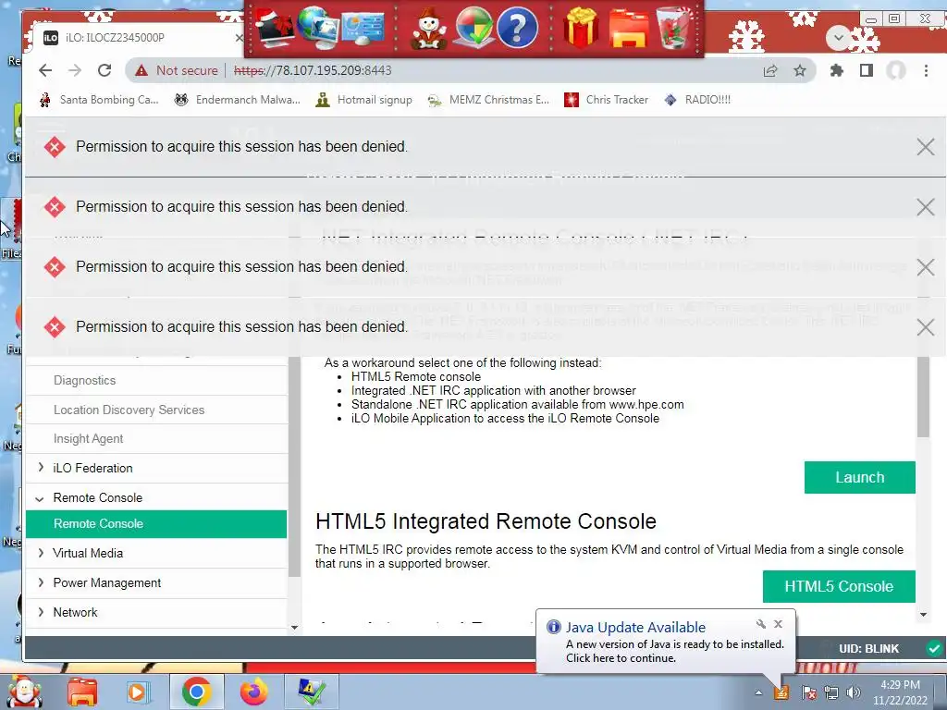Screen dimensions: 947x710
Task: Click the first error icon in notifications
Action: click(55, 147)
